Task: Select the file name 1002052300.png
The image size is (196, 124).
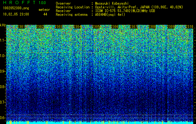Action: pos(16,8)
